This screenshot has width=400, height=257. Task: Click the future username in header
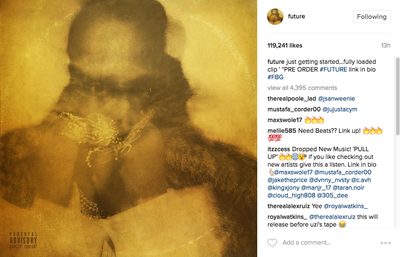296,16
